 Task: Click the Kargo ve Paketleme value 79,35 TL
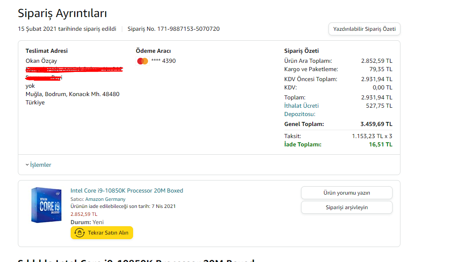point(381,69)
